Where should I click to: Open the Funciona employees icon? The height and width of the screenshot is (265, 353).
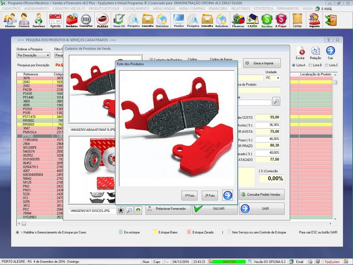[38, 20]
